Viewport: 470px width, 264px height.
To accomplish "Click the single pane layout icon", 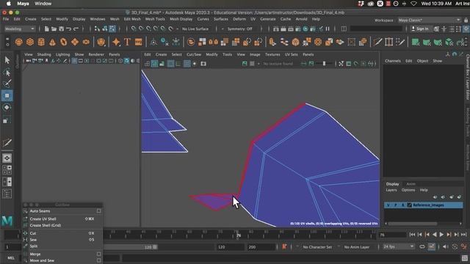I will [x=7, y=158].
